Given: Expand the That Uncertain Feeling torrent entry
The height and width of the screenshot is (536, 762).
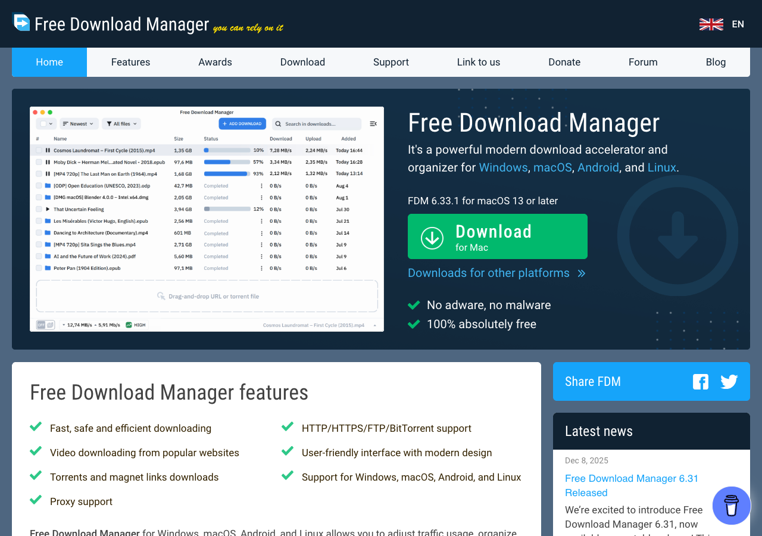Looking at the screenshot, I should click(48, 209).
